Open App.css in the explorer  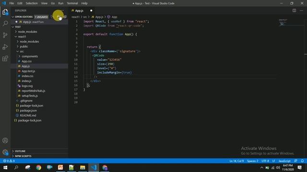click(x=26, y=61)
